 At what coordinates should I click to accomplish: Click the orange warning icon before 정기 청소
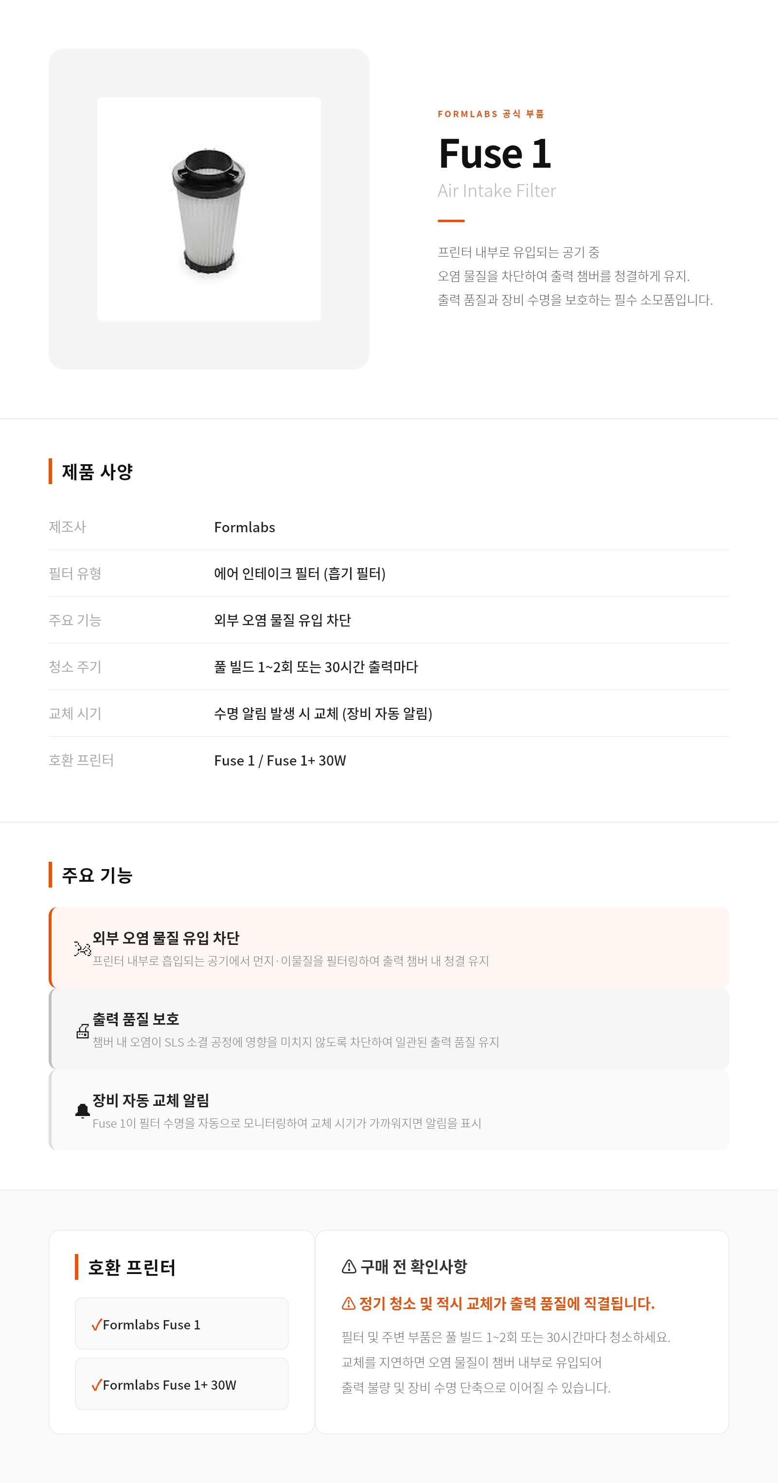349,1303
